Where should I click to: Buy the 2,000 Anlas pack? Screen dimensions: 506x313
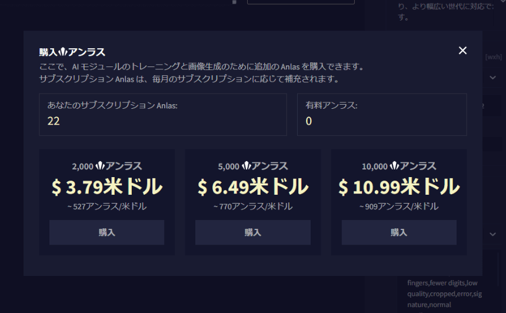[x=106, y=232]
